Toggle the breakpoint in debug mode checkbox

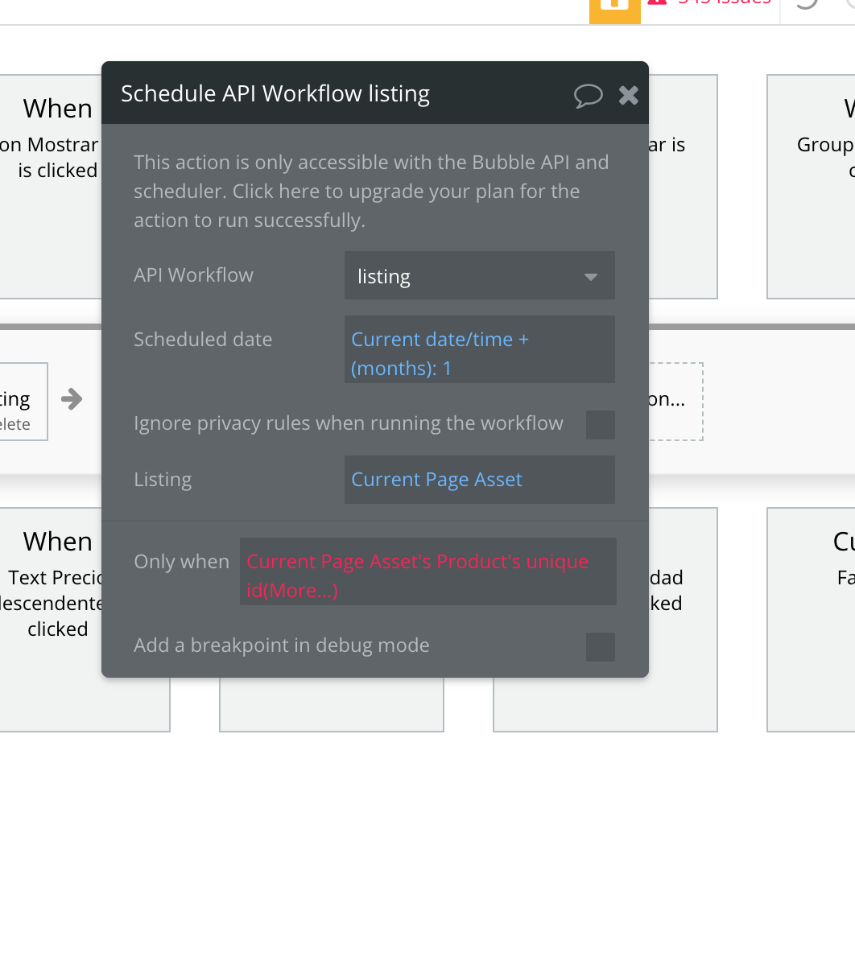tap(600, 646)
